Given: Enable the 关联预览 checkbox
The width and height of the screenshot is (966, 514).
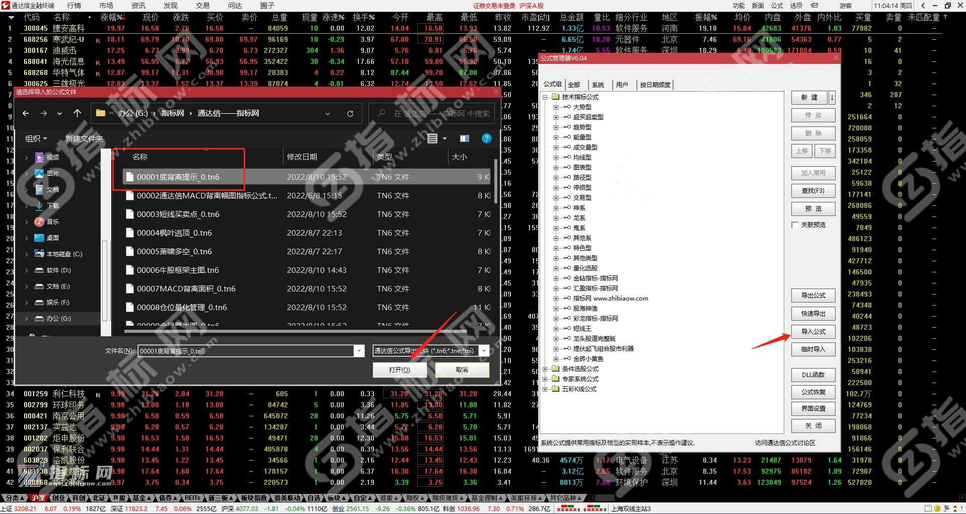Looking at the screenshot, I should pyautogui.click(x=794, y=225).
